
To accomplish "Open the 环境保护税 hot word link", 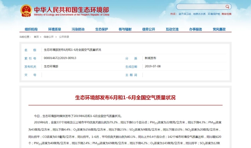I will click(214, 14).
